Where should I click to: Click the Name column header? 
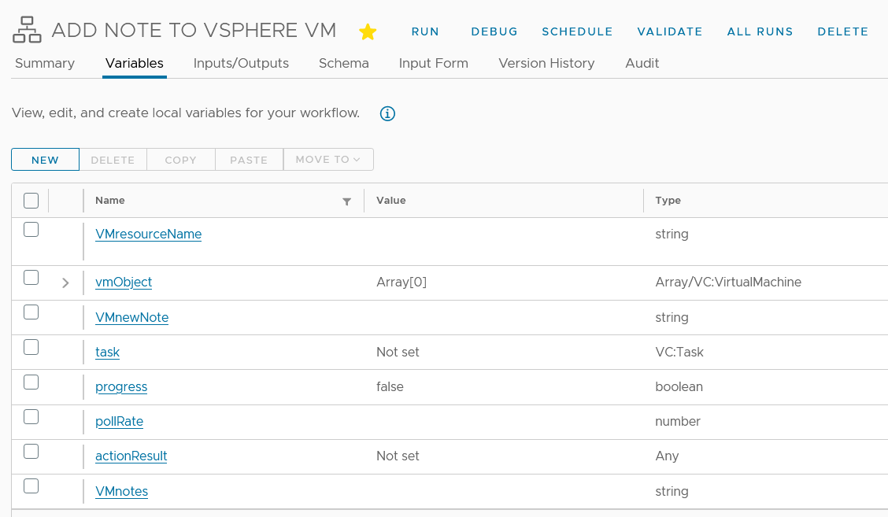(x=110, y=201)
